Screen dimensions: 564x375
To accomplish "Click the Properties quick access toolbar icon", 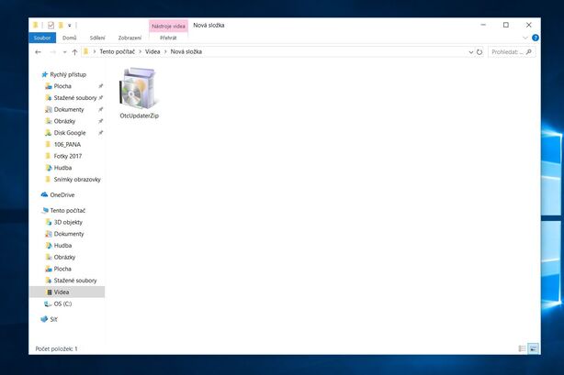I will [51, 25].
